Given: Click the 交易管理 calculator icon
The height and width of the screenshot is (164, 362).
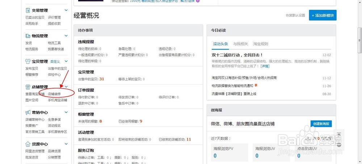Looking at the screenshot, I should click(x=28, y=11).
